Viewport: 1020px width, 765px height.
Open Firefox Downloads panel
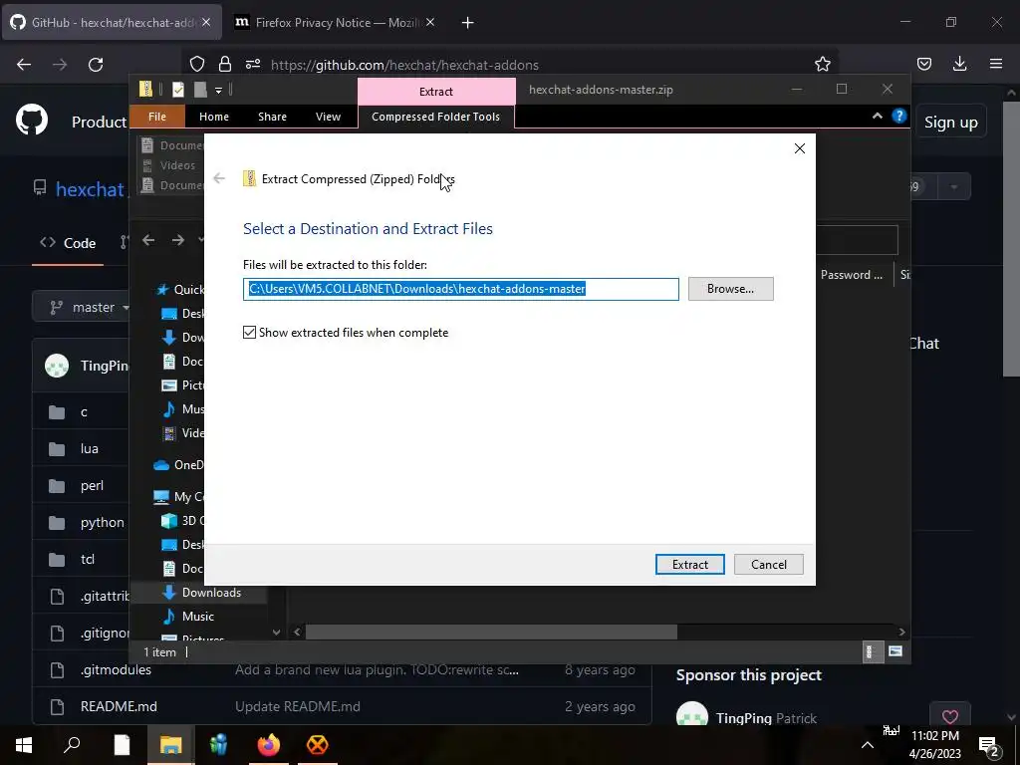click(x=959, y=64)
